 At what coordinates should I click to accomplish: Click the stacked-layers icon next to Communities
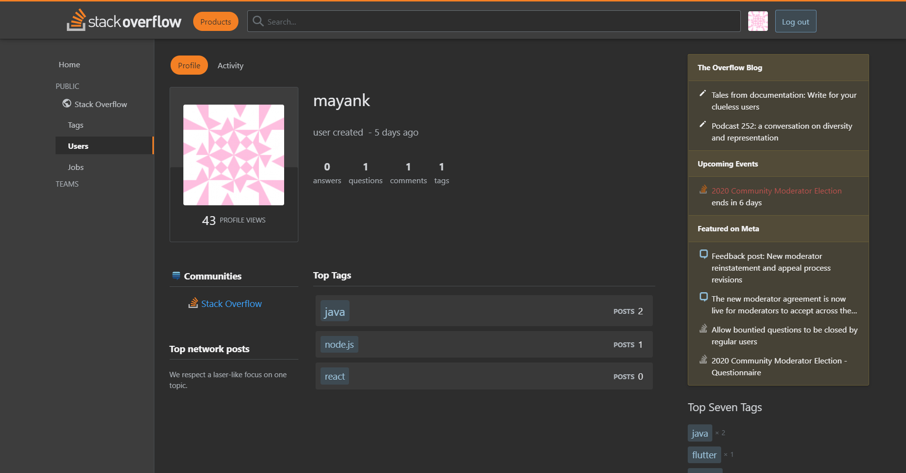[x=175, y=276]
